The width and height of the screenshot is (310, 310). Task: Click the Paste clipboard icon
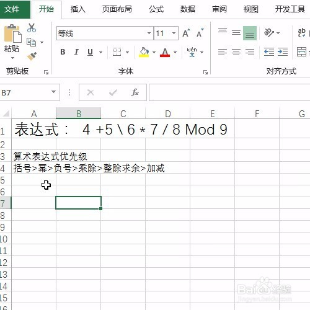[x=12, y=33]
